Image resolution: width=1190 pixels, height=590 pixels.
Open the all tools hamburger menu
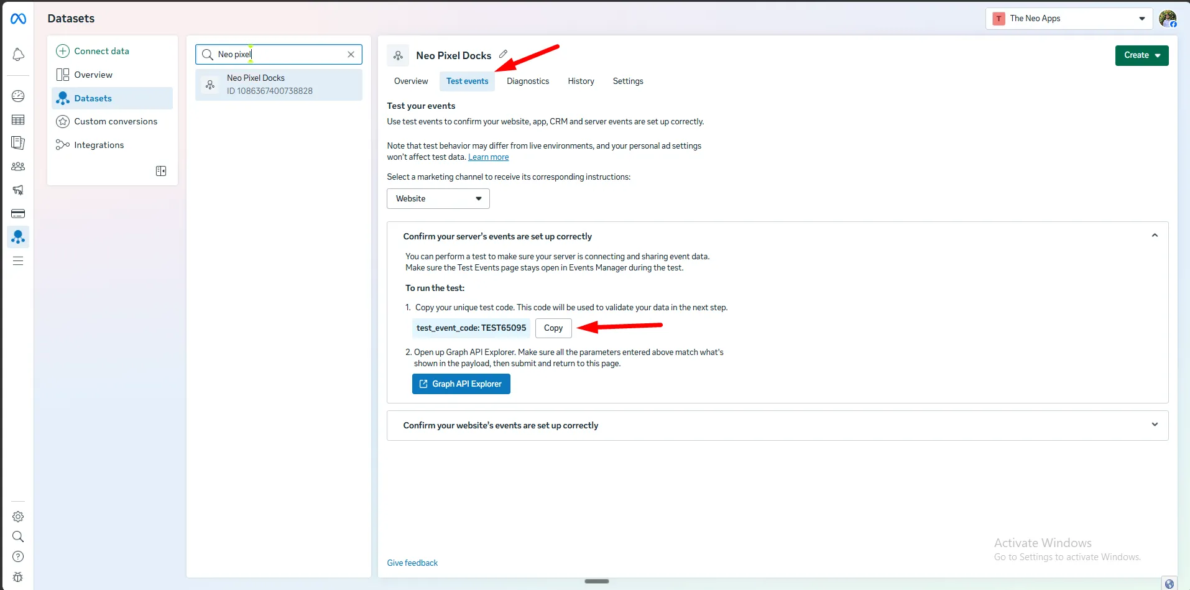(18, 261)
